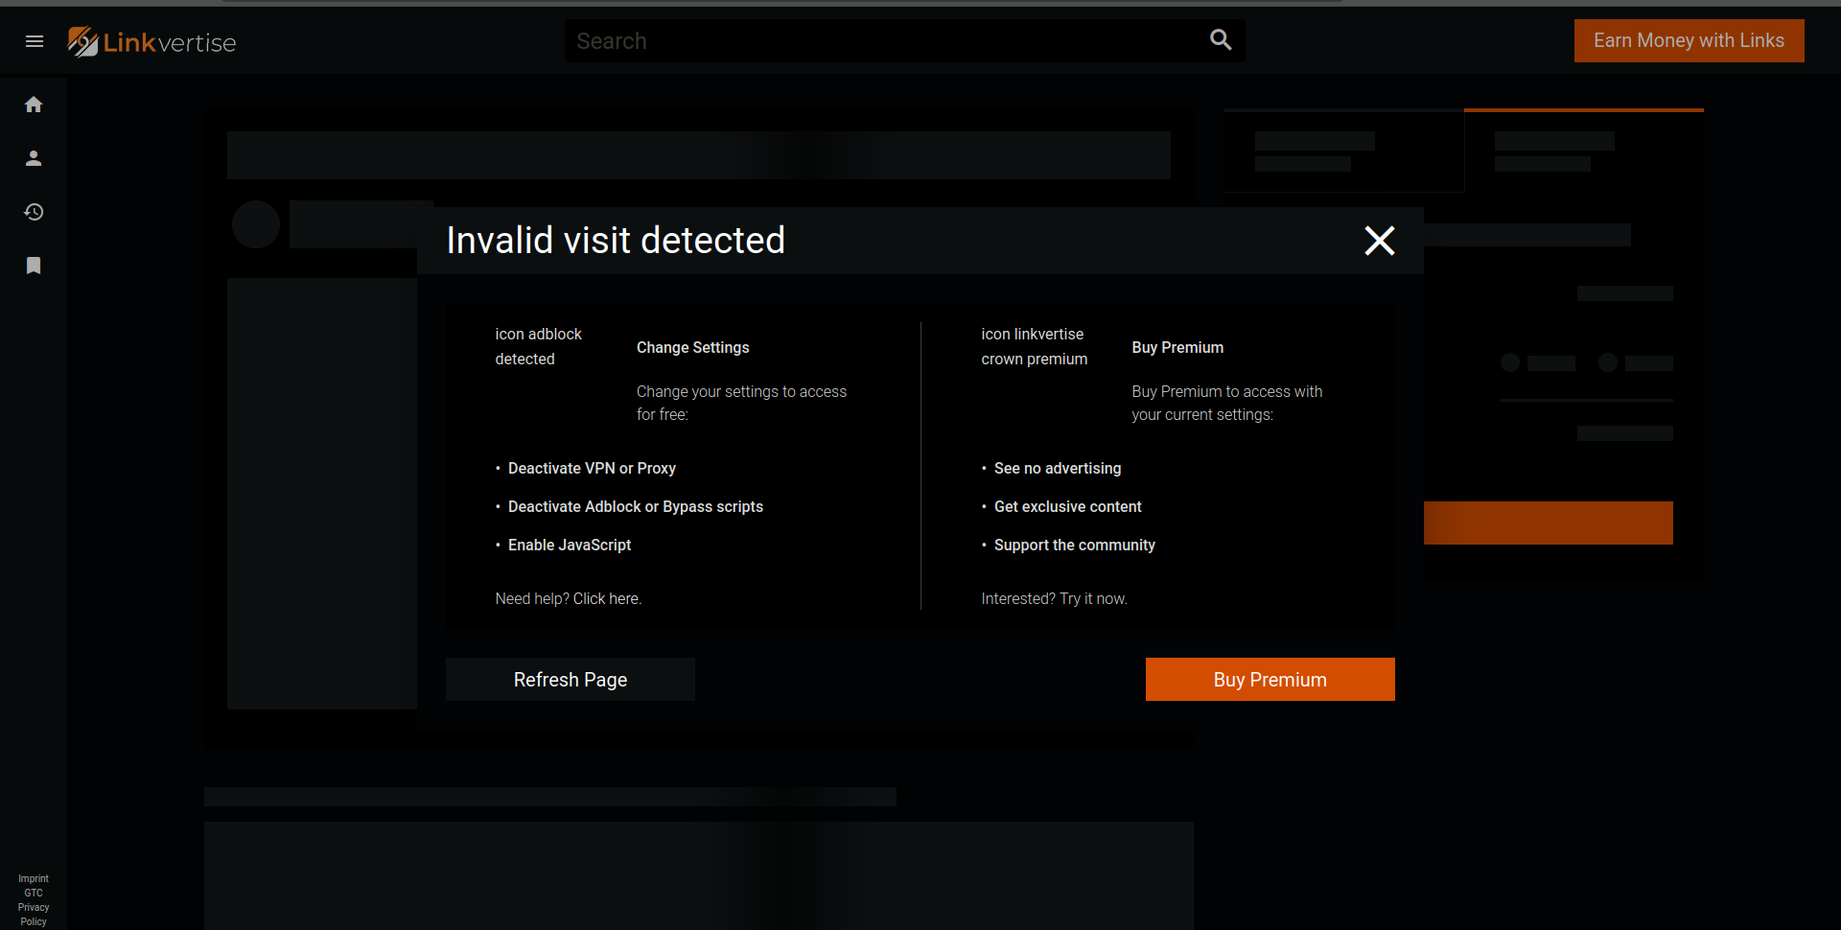Viewport: 1841px width, 930px height.
Task: Open the Privacy Policy footer link
Action: (34, 915)
